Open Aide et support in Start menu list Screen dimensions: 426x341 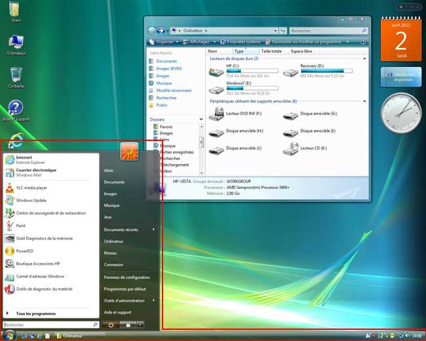point(117,312)
